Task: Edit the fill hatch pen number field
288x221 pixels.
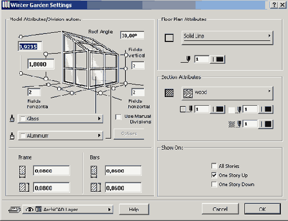Action: pos(250,124)
